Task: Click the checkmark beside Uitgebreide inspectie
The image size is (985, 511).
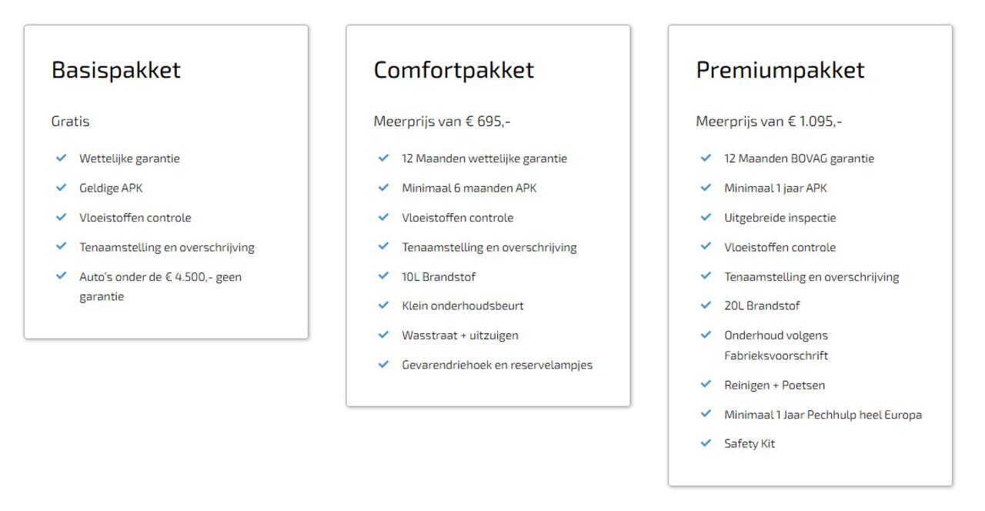Action: 706,218
